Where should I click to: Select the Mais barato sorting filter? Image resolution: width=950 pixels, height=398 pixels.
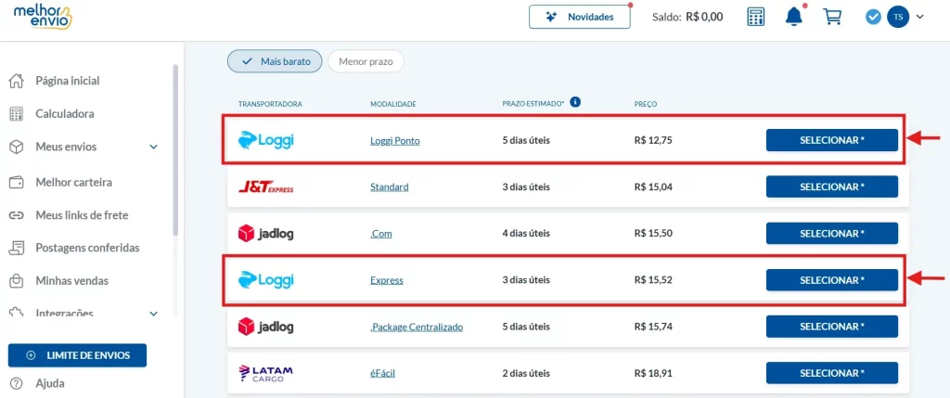point(275,61)
